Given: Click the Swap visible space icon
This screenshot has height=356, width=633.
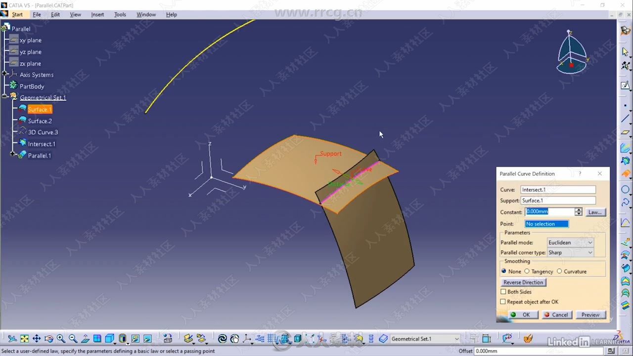Looking at the screenshot, I should (x=147, y=339).
